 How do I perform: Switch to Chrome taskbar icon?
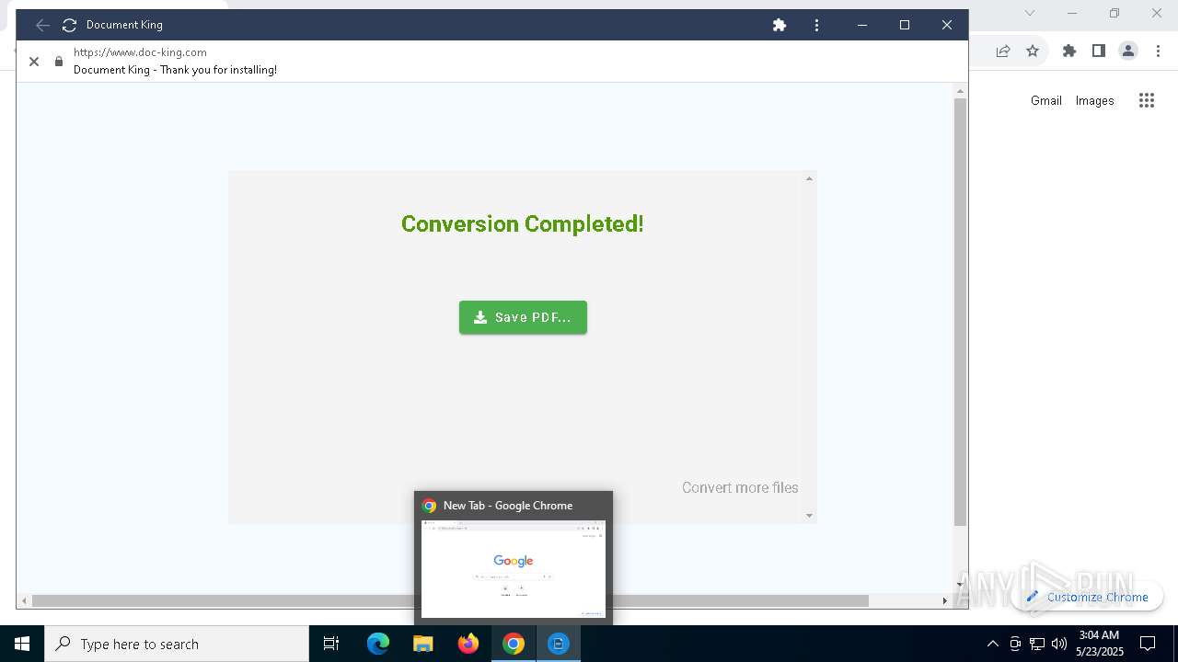[514, 644]
